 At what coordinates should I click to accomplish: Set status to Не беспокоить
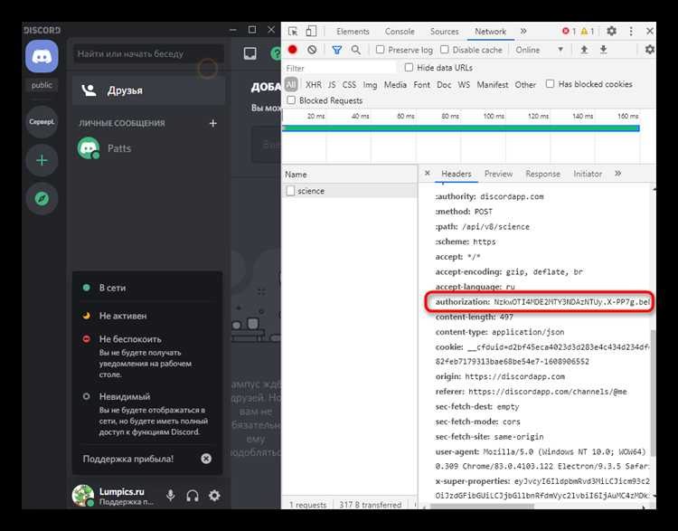[x=147, y=356]
